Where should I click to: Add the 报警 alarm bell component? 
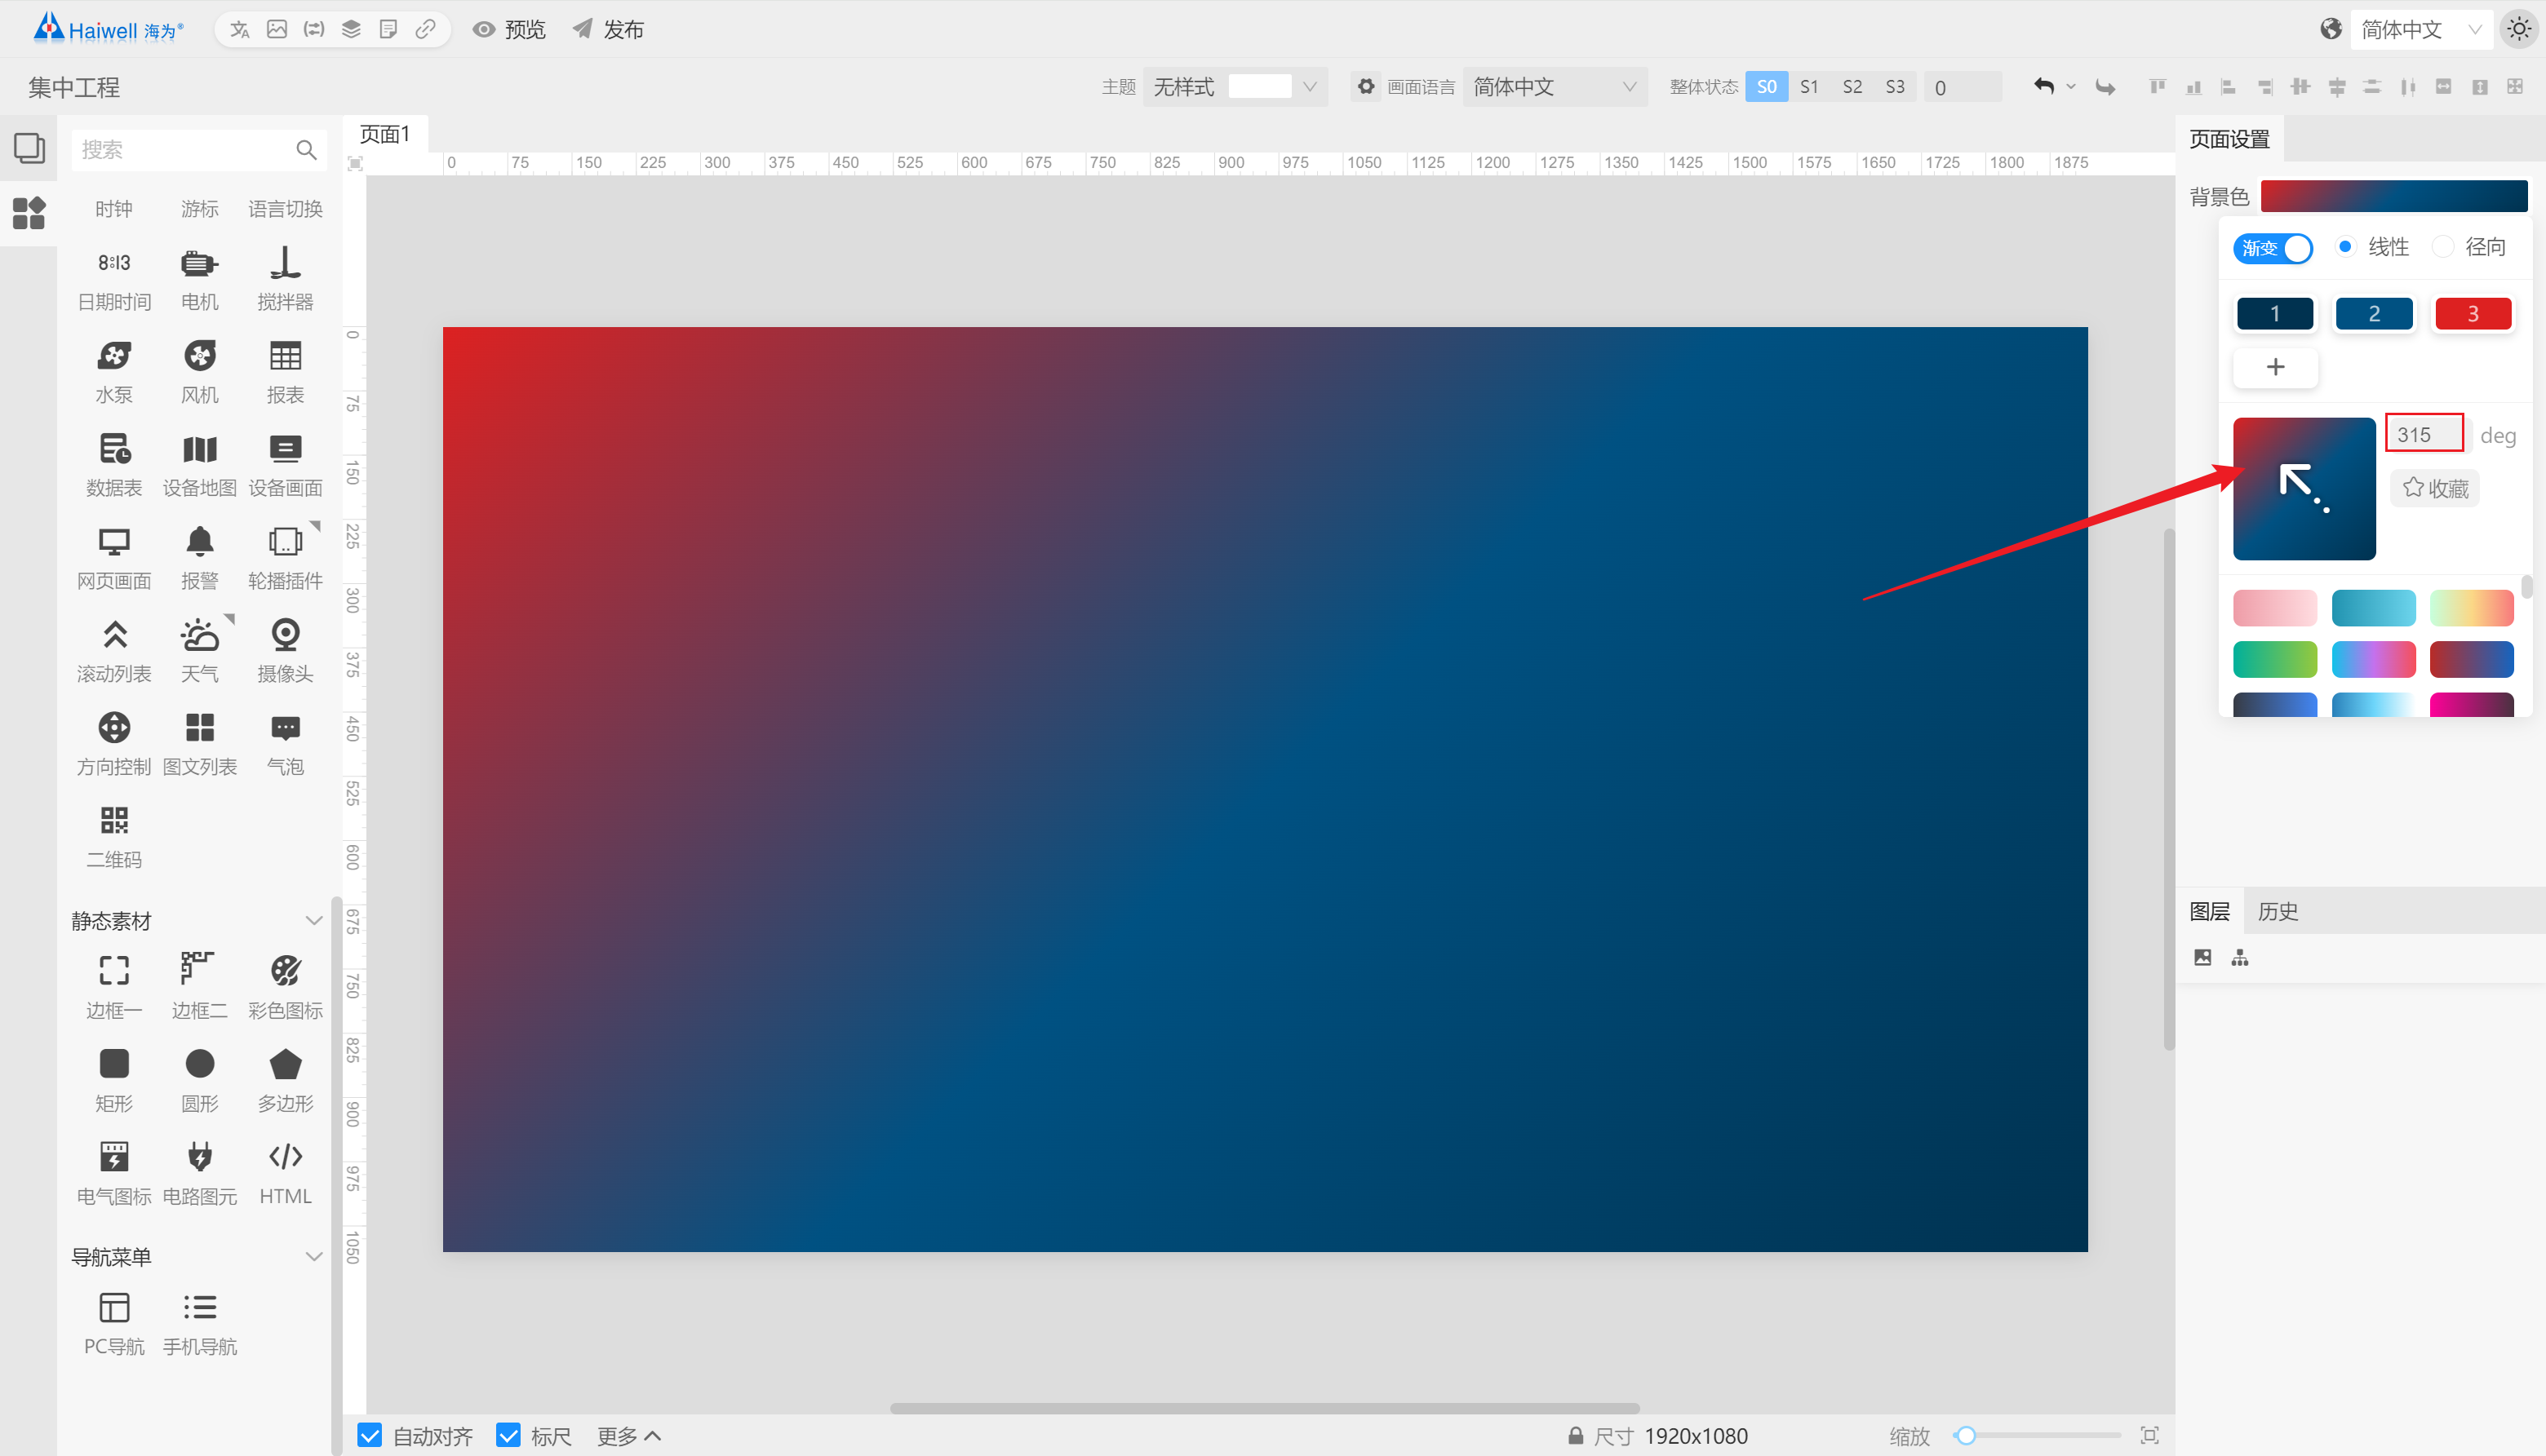pyautogui.click(x=199, y=559)
